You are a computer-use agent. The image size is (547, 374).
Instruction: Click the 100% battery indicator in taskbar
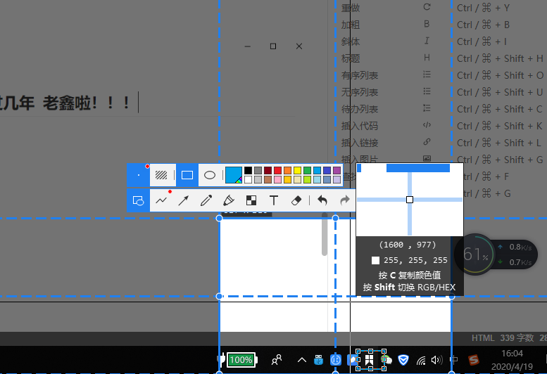[241, 360]
